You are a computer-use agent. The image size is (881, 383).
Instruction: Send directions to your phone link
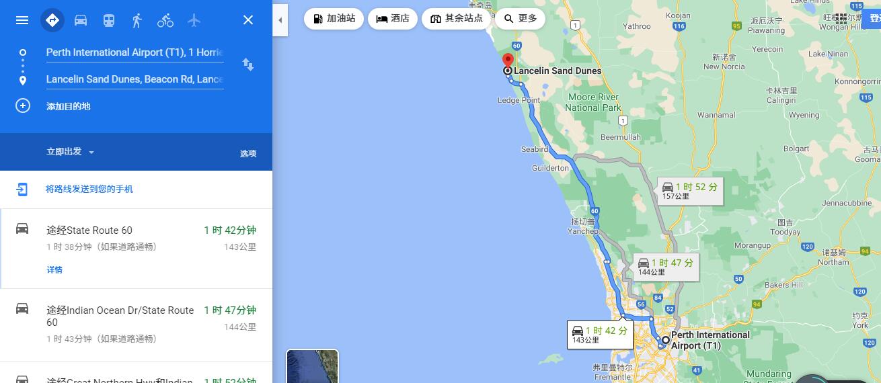click(x=89, y=189)
